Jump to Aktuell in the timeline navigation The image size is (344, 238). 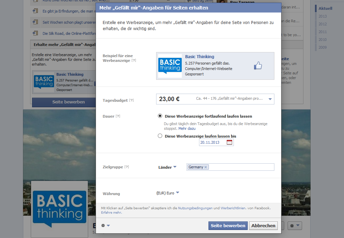(x=325, y=8)
